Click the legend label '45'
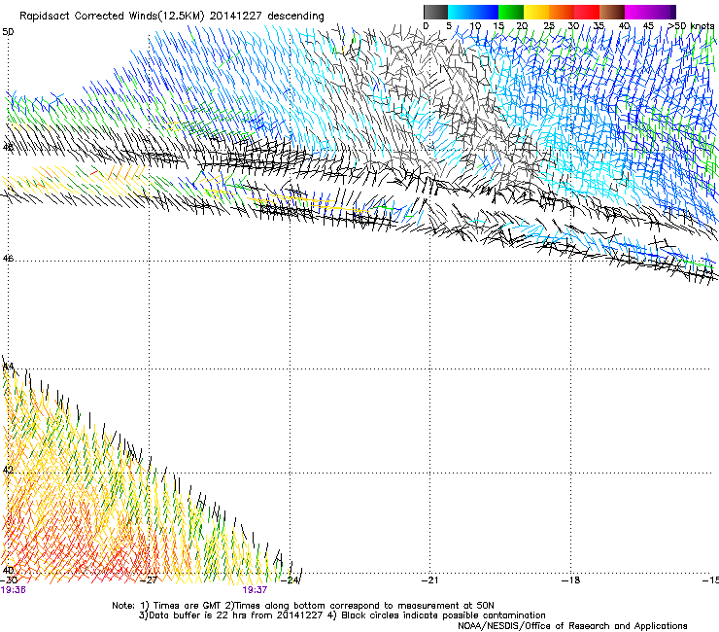 click(x=648, y=26)
